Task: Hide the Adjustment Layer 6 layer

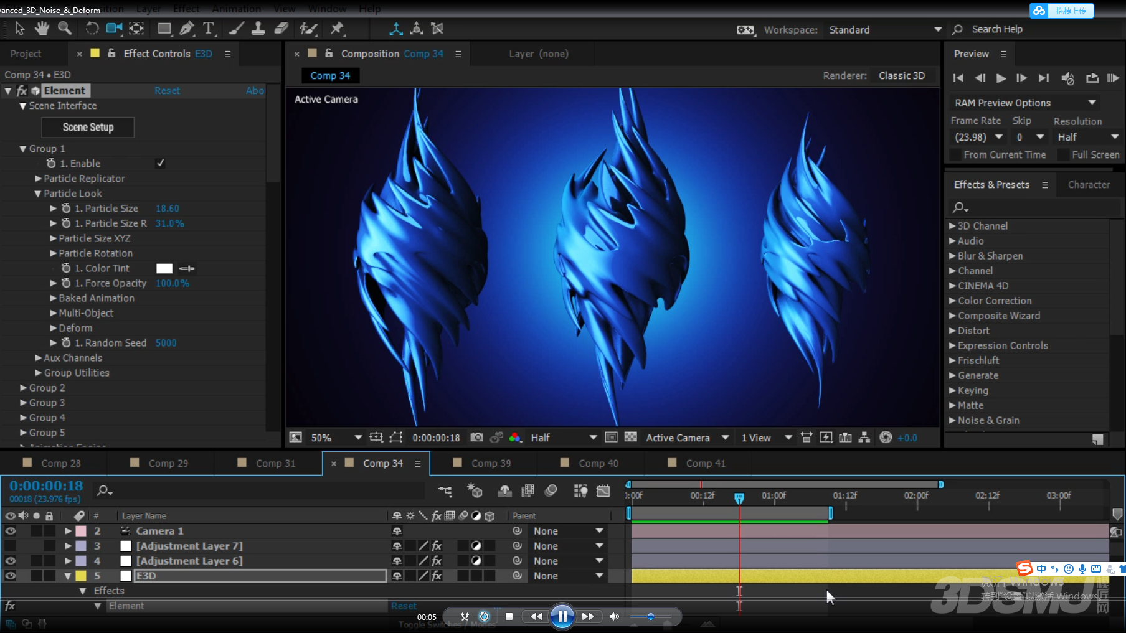Action: 10,561
